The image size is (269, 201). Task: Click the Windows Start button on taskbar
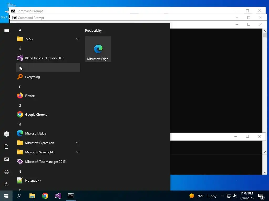[6, 196]
